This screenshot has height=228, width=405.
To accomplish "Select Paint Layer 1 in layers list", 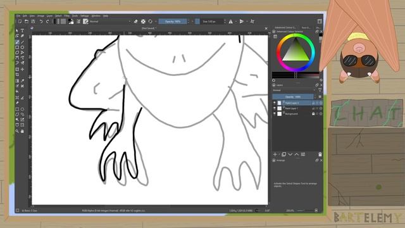I will pos(297,108).
